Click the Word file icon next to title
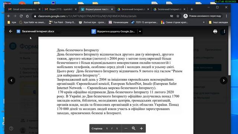This screenshot has height=134, width=238. (x=18, y=31)
